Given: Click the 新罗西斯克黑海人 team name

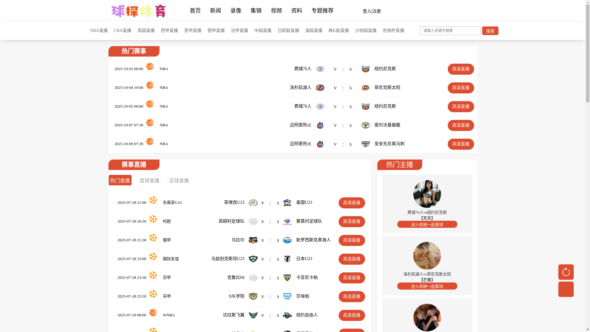Looking at the screenshot, I should pos(313,240).
